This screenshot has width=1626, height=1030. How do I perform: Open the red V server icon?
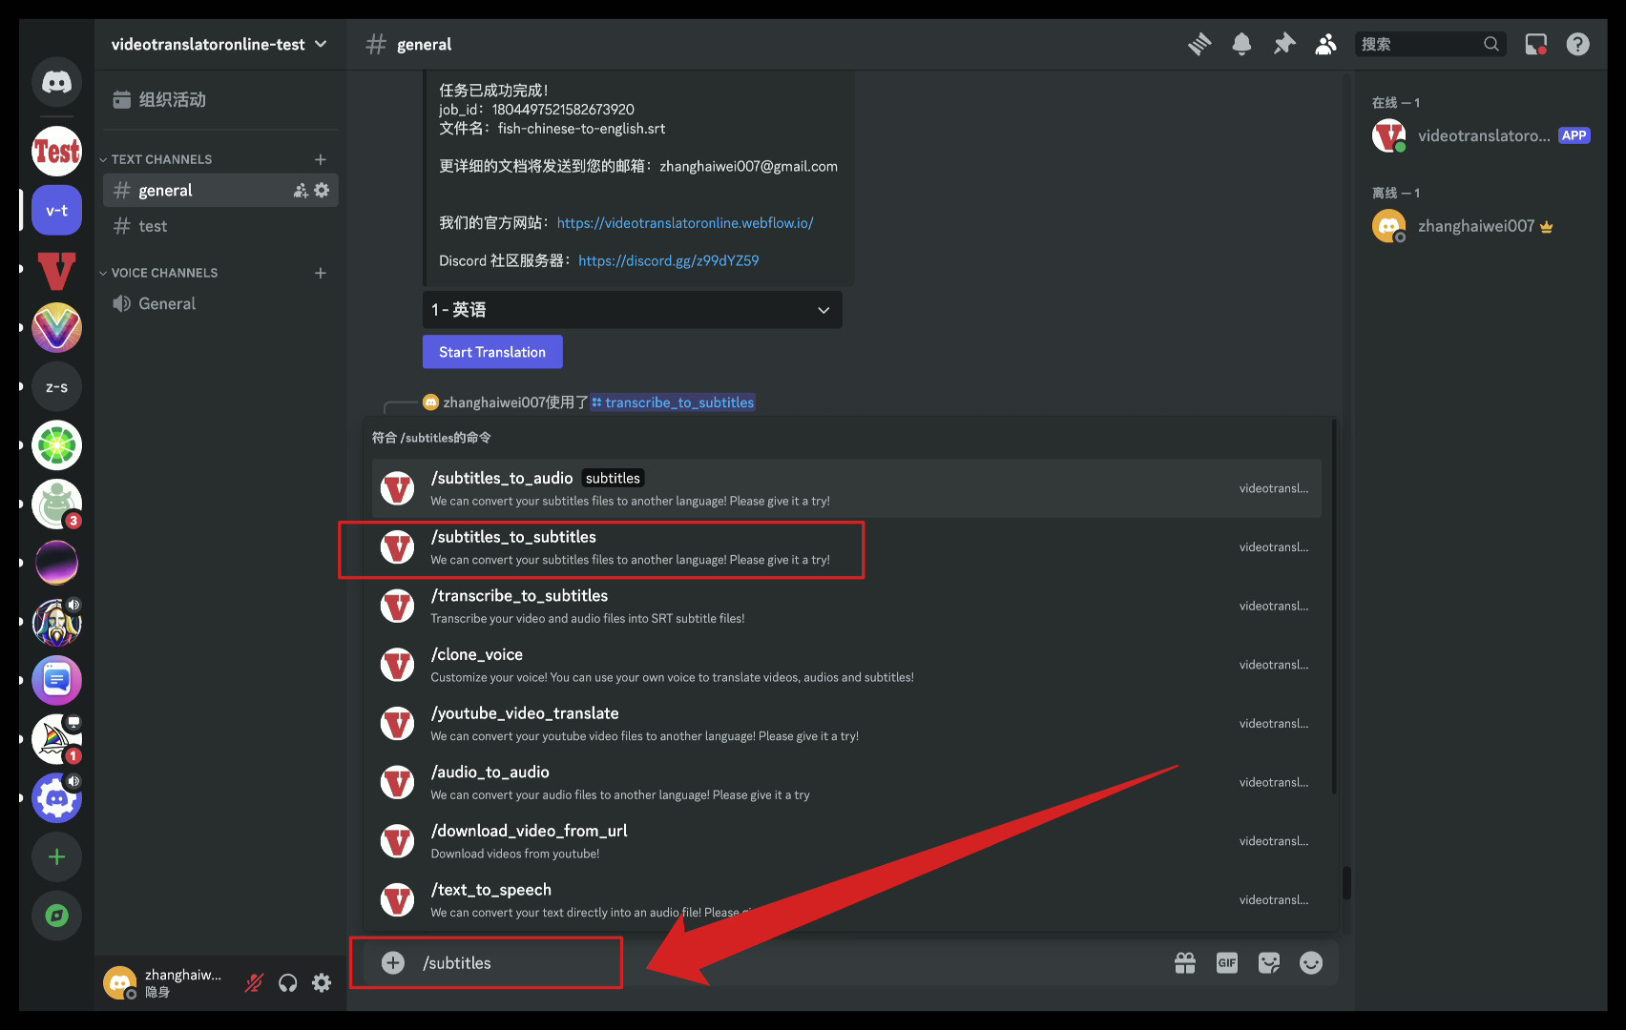pyautogui.click(x=56, y=270)
